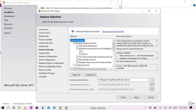
Task: Click the features list vertical scrollbar thumb
Action: coord(113,46)
